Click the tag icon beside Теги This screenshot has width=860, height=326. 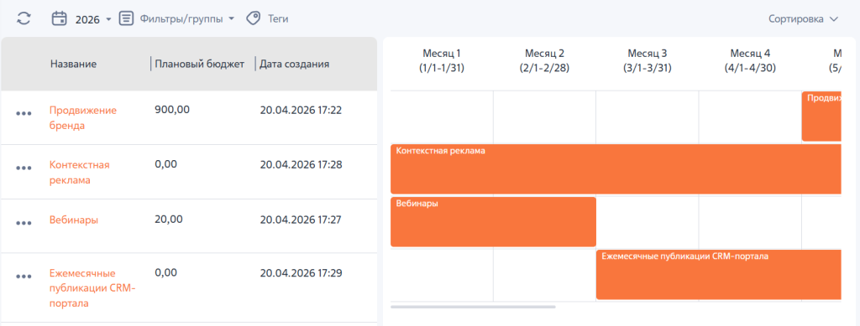[x=253, y=18]
